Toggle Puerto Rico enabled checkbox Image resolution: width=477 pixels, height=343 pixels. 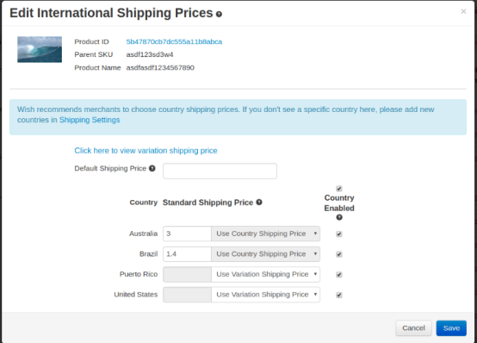339,275
